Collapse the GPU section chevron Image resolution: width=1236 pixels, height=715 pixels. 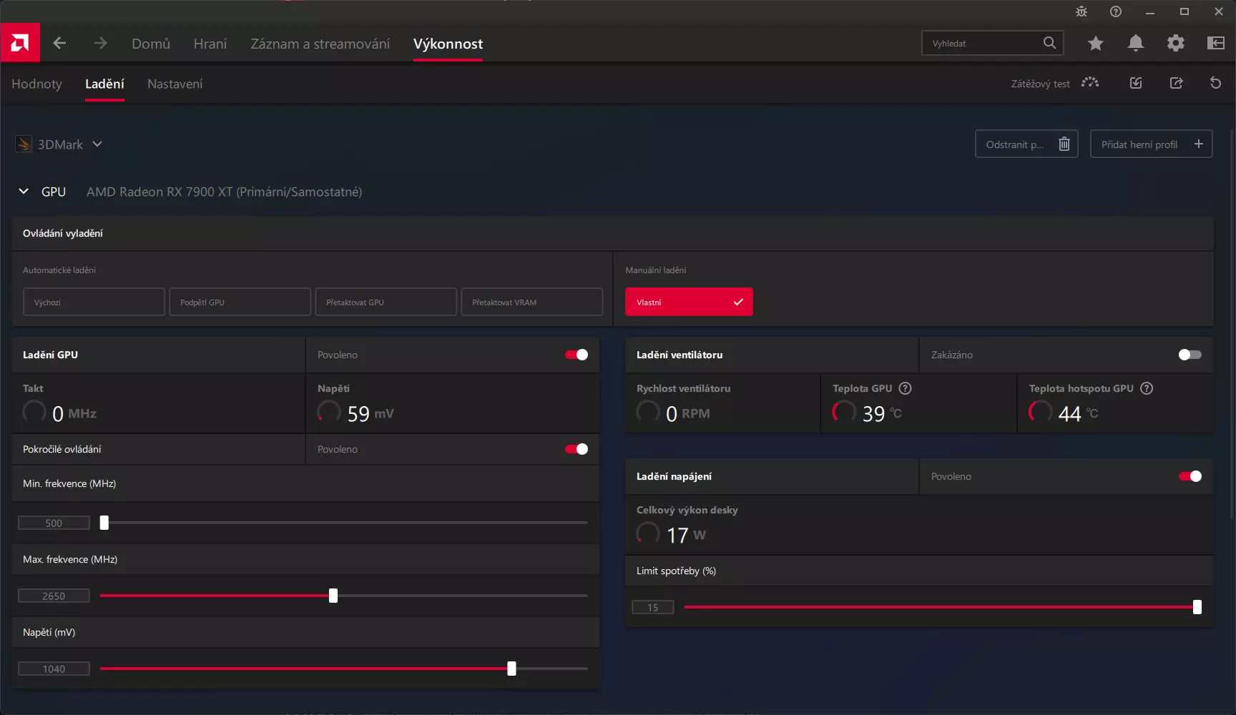click(x=24, y=192)
